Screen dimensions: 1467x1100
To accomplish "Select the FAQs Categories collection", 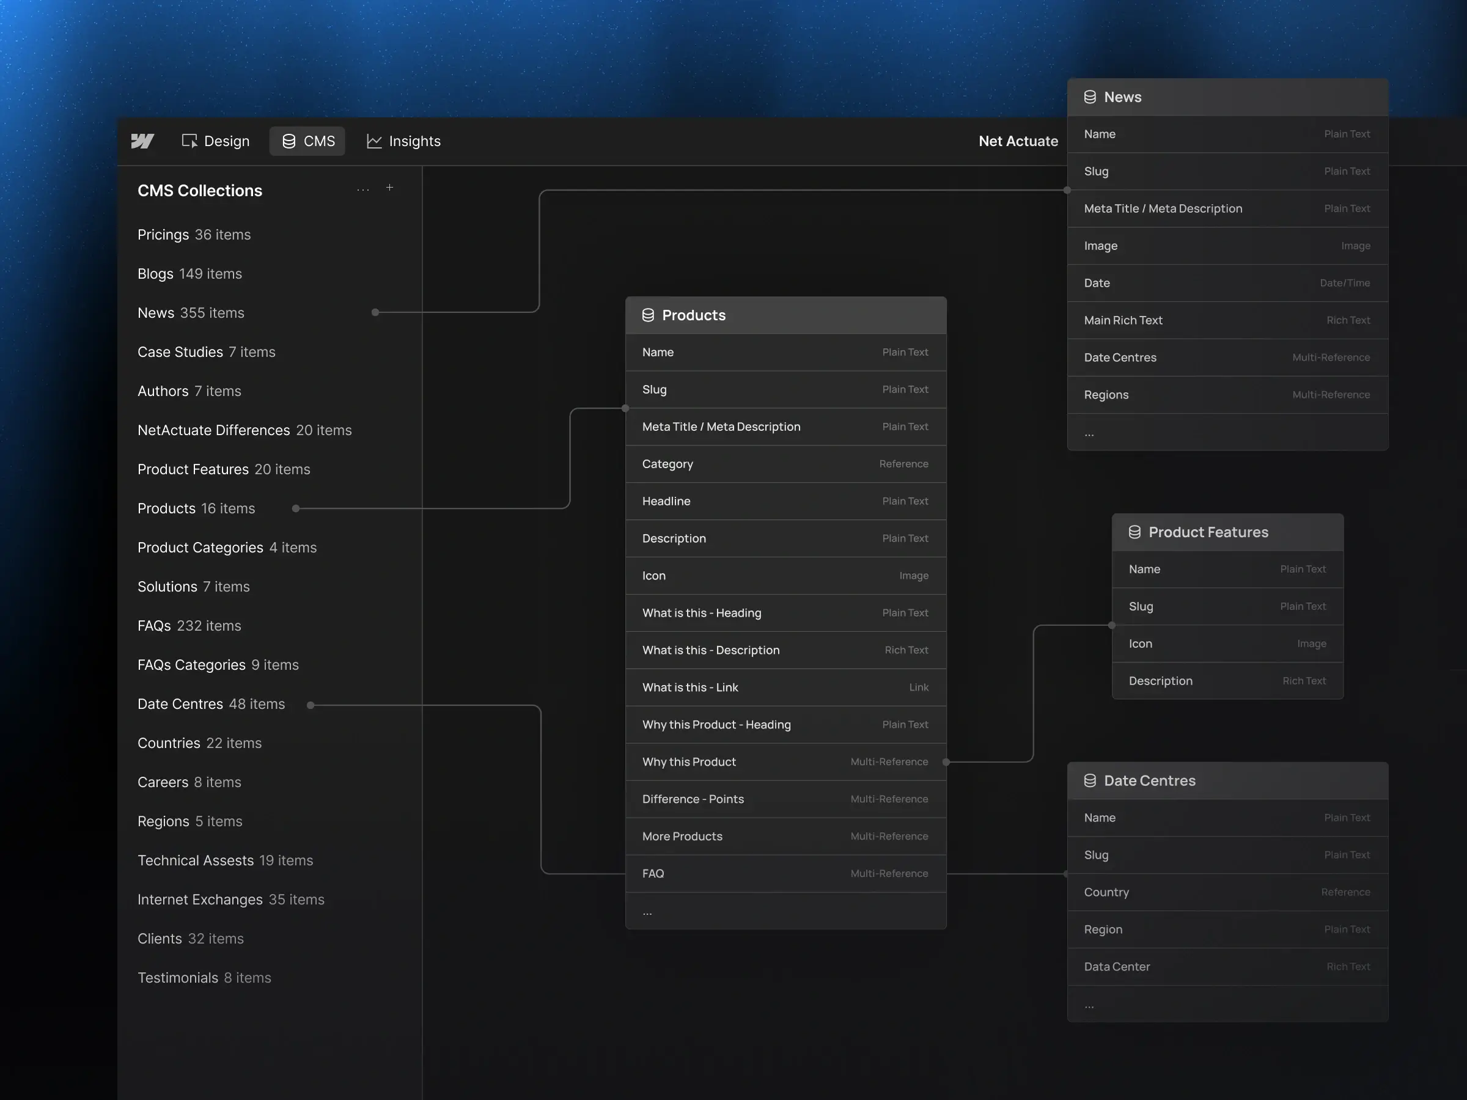I will coord(218,665).
